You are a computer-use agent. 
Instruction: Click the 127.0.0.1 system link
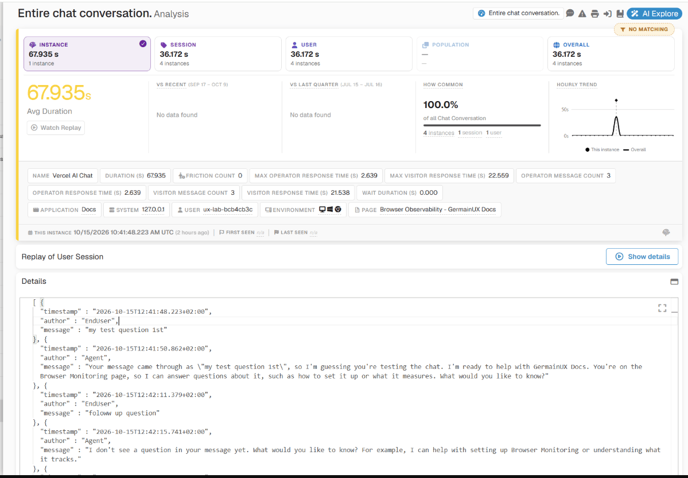click(x=153, y=210)
